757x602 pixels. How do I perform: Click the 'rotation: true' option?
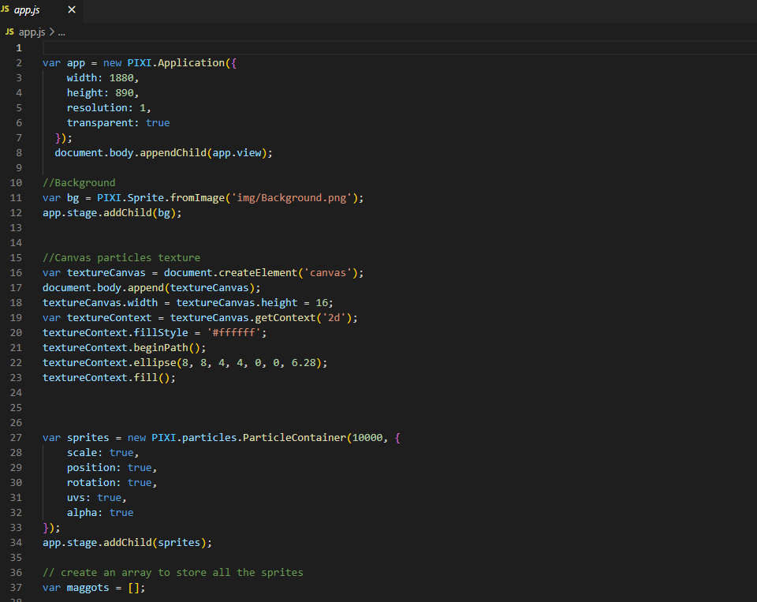point(110,482)
